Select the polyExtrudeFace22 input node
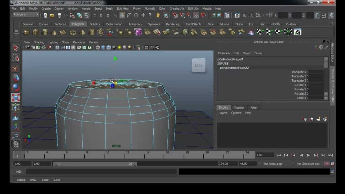 tap(234, 68)
